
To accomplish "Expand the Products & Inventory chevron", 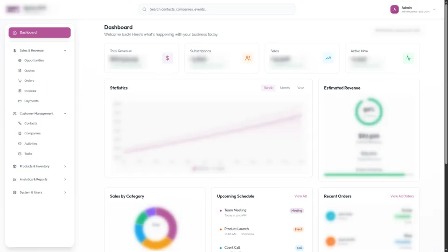I will click(65, 166).
